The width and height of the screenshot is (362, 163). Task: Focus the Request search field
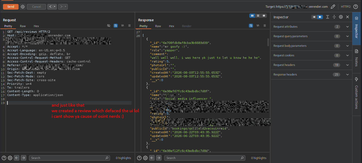(69, 158)
